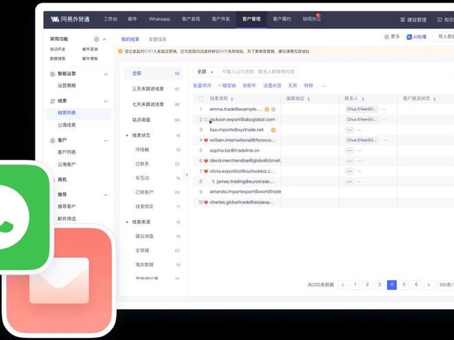Image resolution: width=454 pixels, height=340 pixels.
Task: Click 发邮件 action link
Action: [249, 86]
